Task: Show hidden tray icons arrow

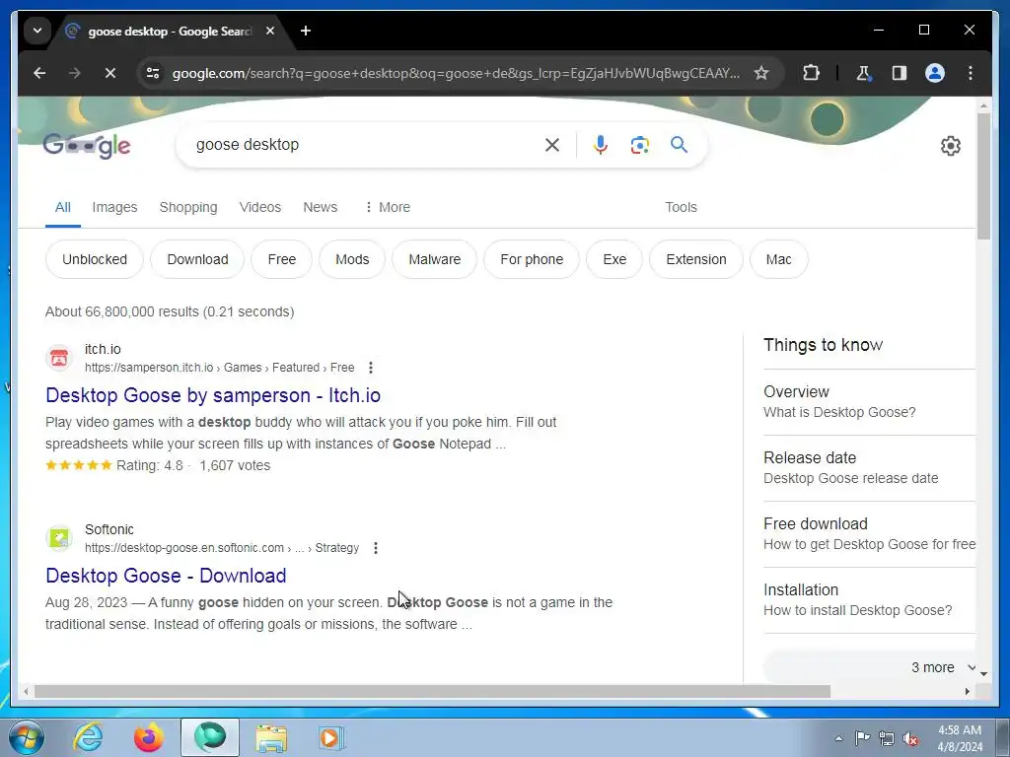Action: [838, 738]
